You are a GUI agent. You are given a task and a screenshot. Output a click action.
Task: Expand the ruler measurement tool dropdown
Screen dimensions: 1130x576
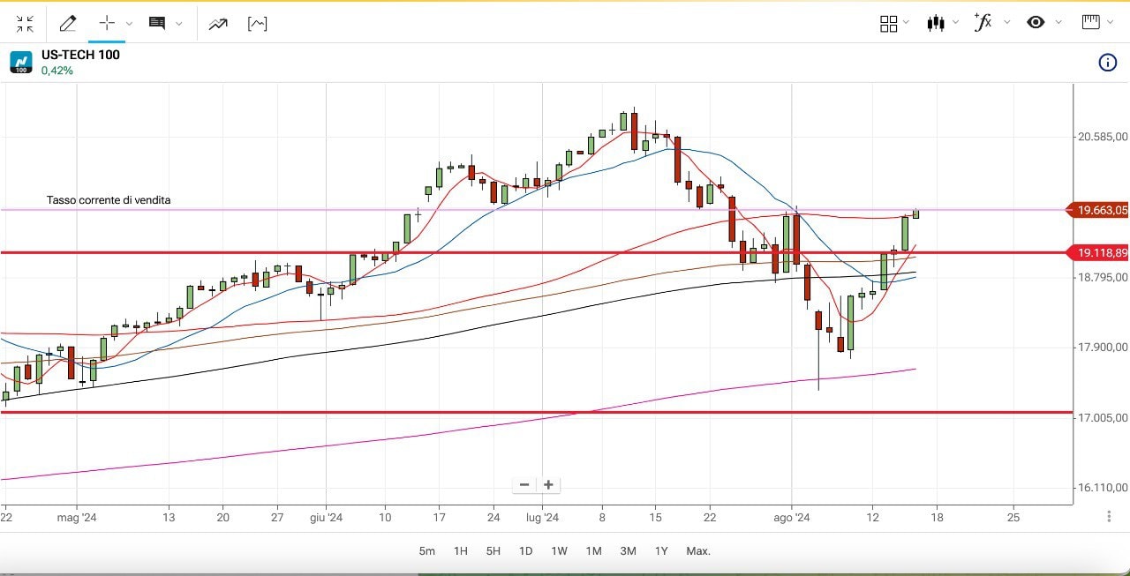[1097, 23]
